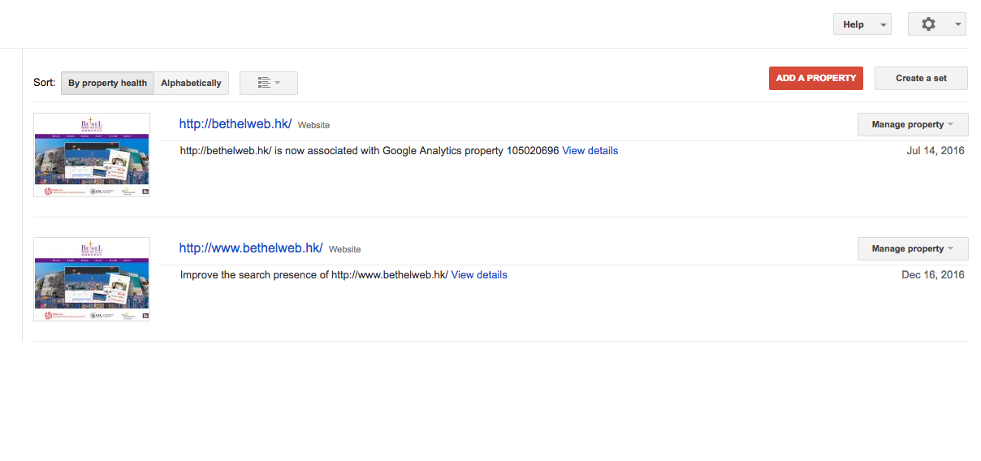
Task: Click the Dec 16, 2016 message date
Action: click(x=933, y=275)
